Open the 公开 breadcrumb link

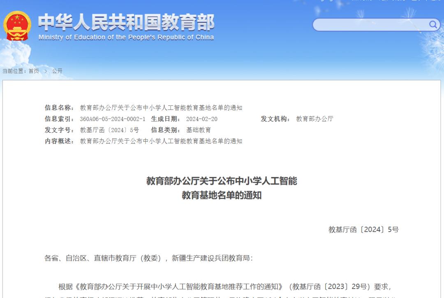57,71
